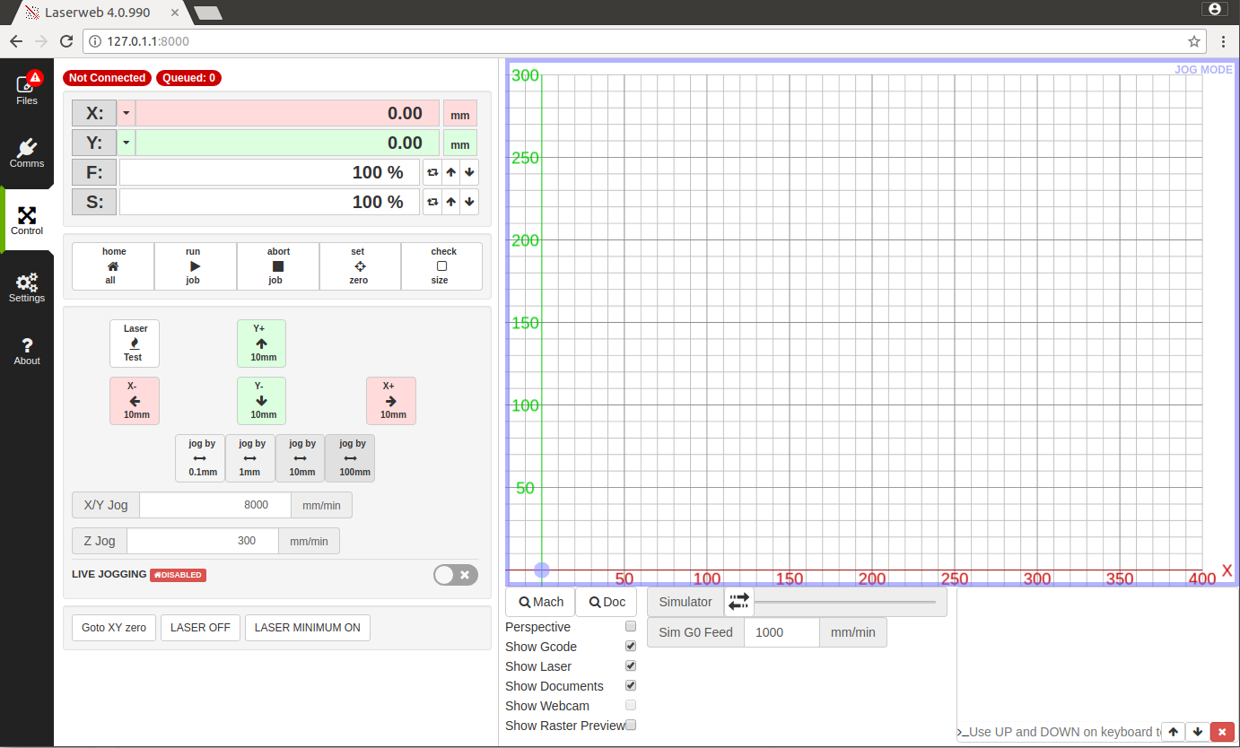Select jog by 10mm step
This screenshot has height=748, width=1240.
pyautogui.click(x=301, y=458)
